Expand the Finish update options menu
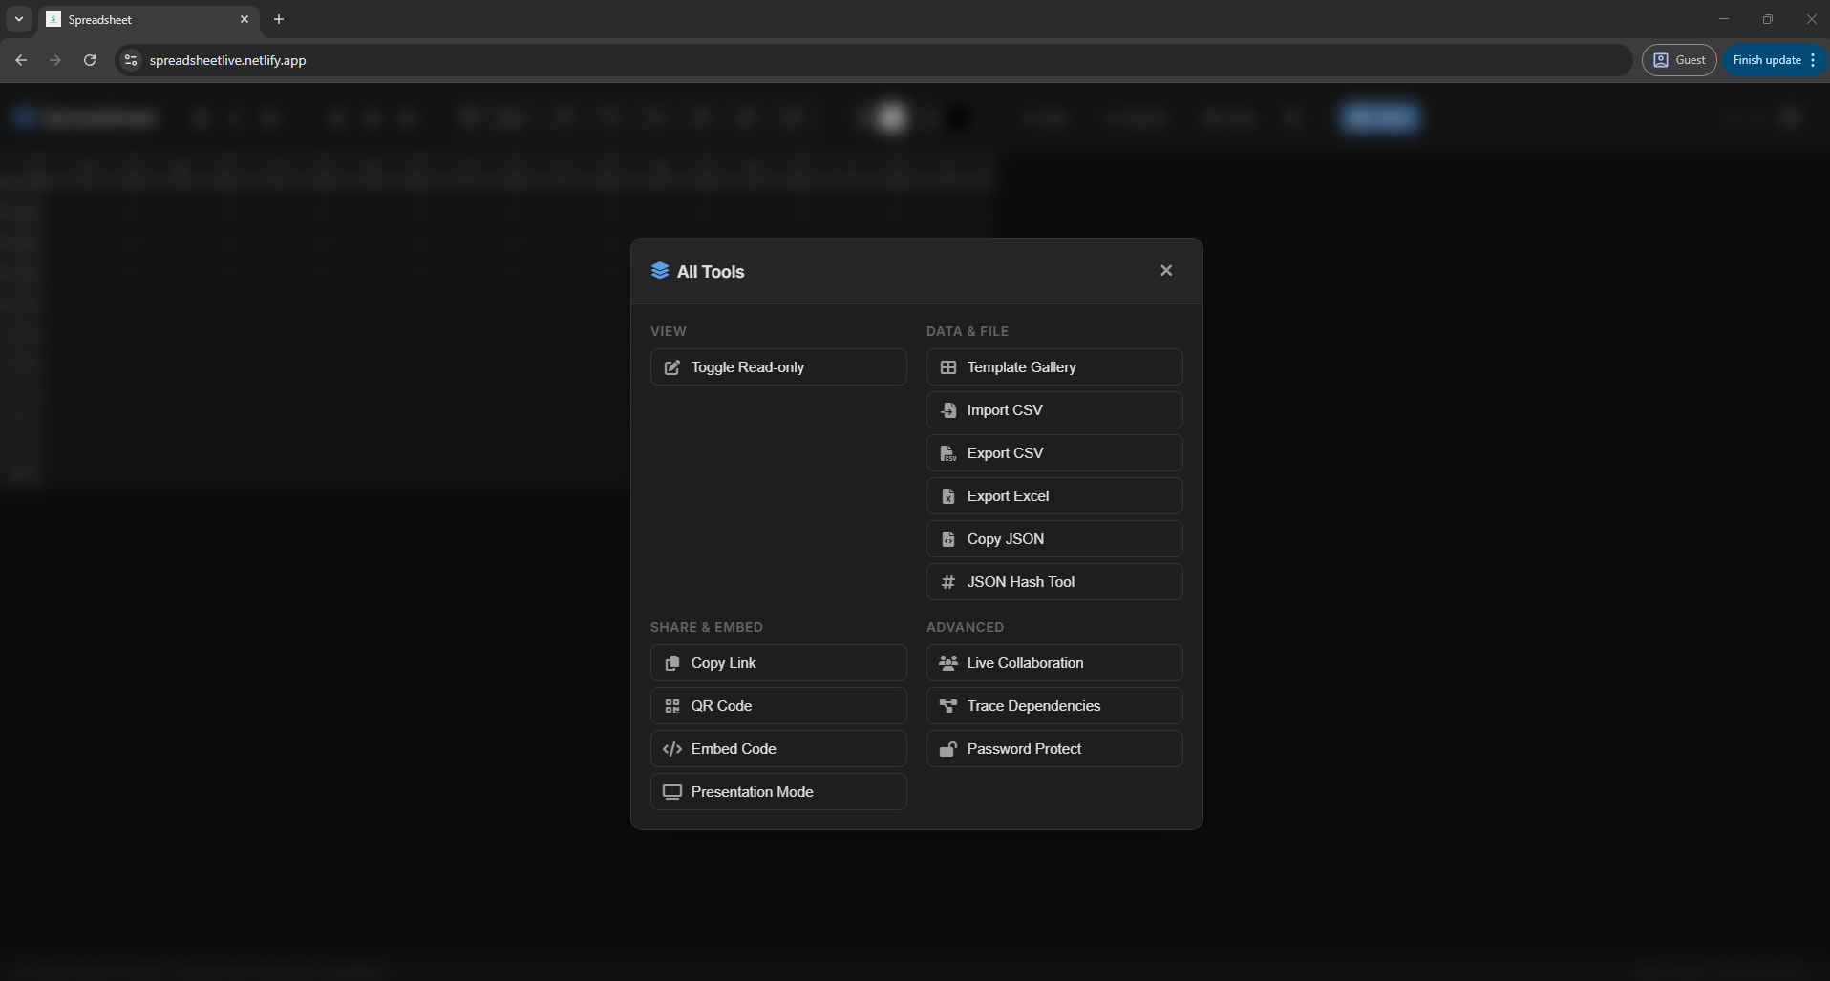The width and height of the screenshot is (1830, 981). [x=1814, y=59]
